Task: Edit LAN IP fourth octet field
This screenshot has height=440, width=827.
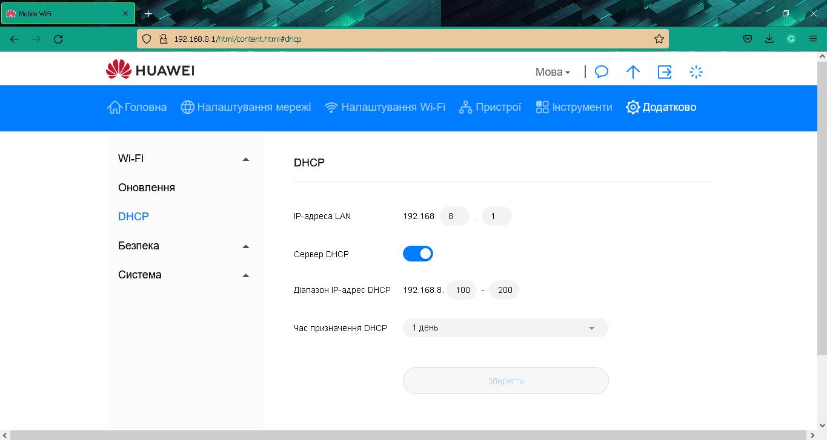Action: (x=496, y=216)
